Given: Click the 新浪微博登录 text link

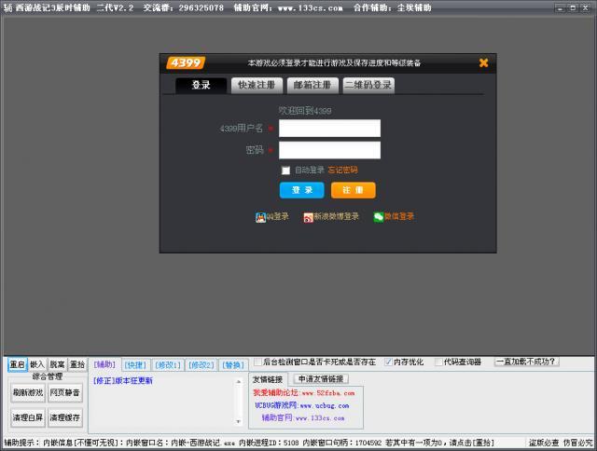Looking at the screenshot, I should 336,217.
